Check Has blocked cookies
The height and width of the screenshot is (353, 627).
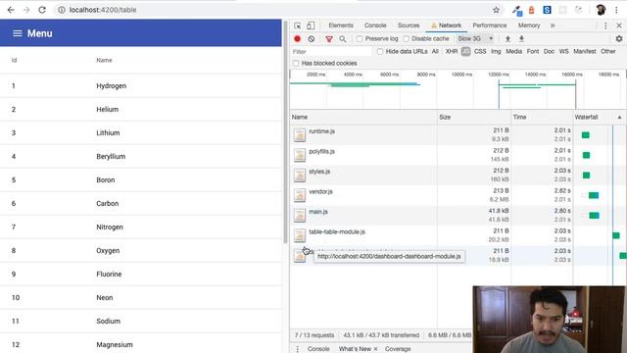[x=296, y=63]
